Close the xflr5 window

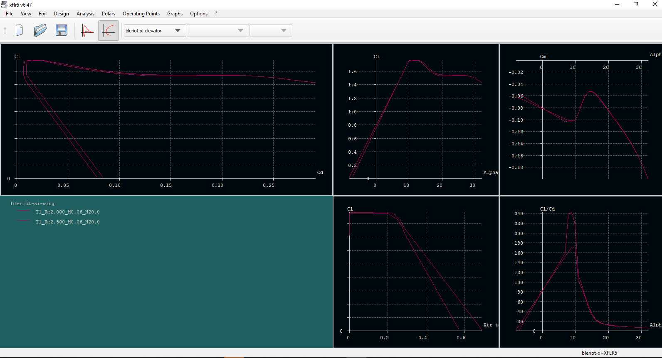[655, 5]
